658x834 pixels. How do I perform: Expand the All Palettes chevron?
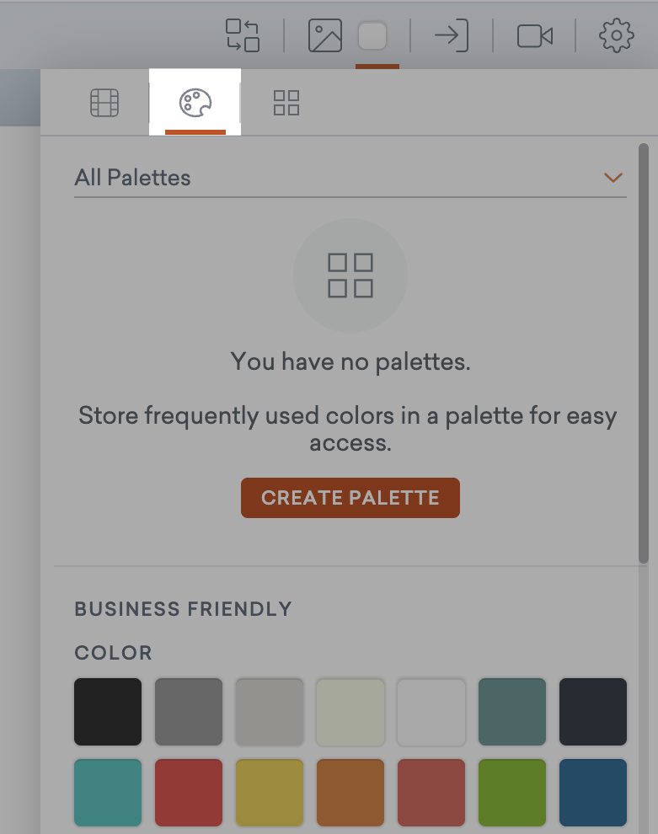tap(613, 177)
